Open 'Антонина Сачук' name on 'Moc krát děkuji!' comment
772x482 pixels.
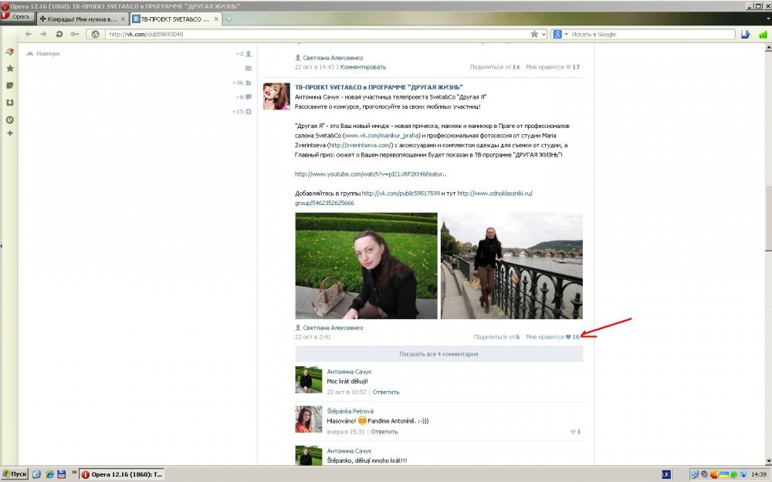pos(349,372)
